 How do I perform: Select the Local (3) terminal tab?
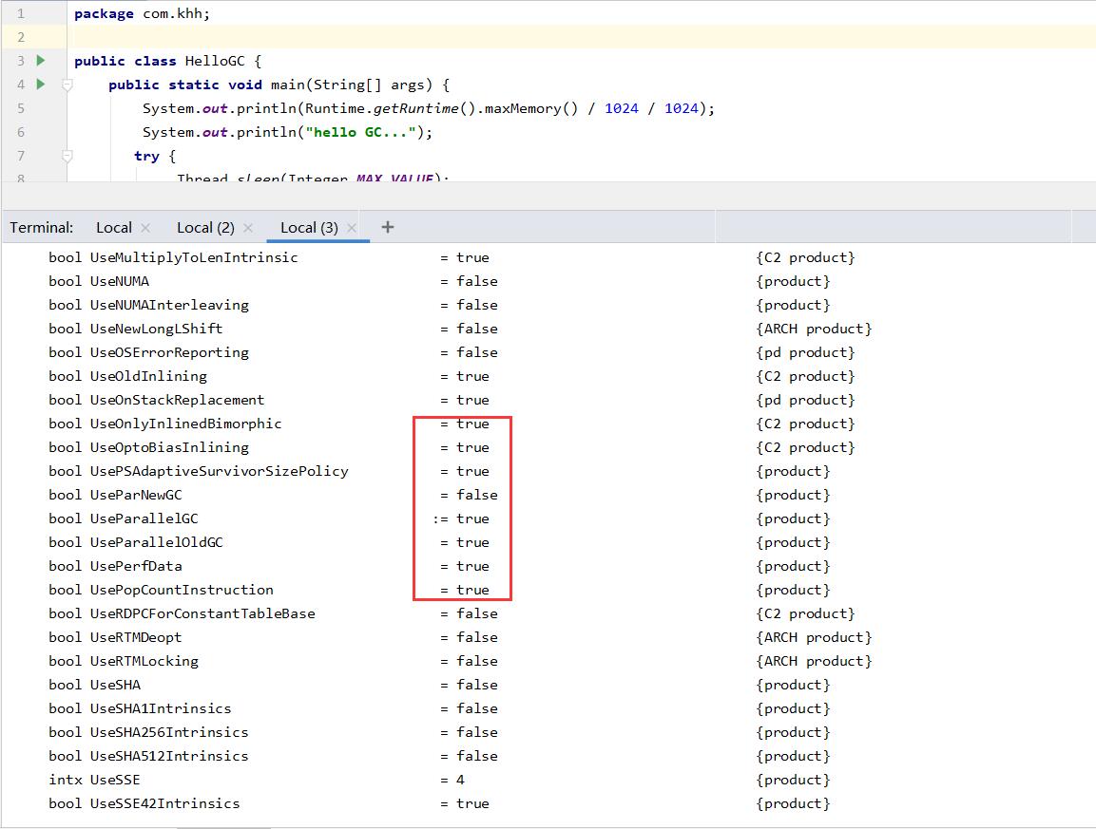pos(308,228)
